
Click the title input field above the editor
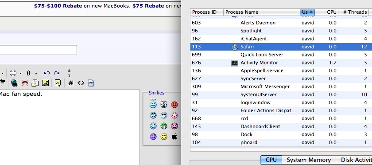click(39, 49)
